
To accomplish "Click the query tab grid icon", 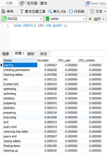I will click(22, 3).
